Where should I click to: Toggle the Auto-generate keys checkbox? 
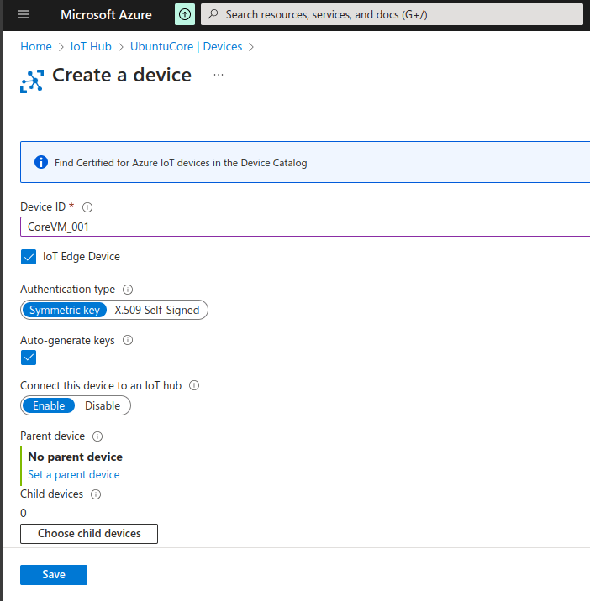pos(29,358)
